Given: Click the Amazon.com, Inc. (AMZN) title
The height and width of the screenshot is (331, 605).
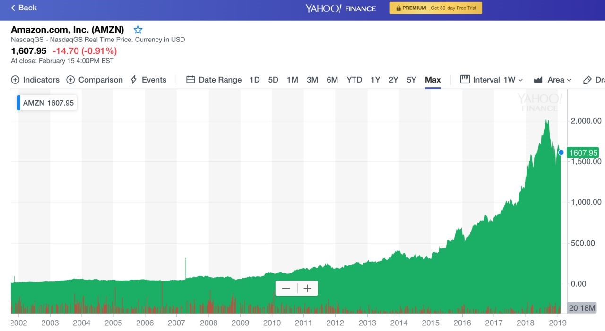Looking at the screenshot, I should coord(68,30).
